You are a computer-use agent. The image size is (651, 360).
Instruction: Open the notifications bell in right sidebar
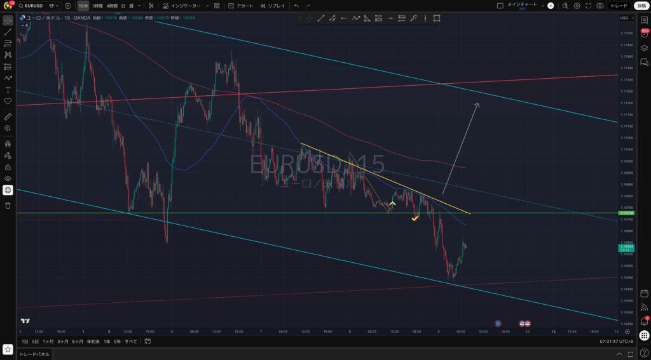pos(645,321)
